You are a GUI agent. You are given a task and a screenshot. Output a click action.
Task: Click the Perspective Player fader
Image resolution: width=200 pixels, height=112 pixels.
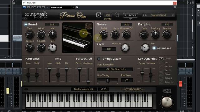point(79,68)
